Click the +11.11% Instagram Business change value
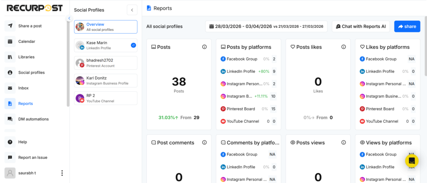This screenshot has width=427, height=183. click(261, 96)
